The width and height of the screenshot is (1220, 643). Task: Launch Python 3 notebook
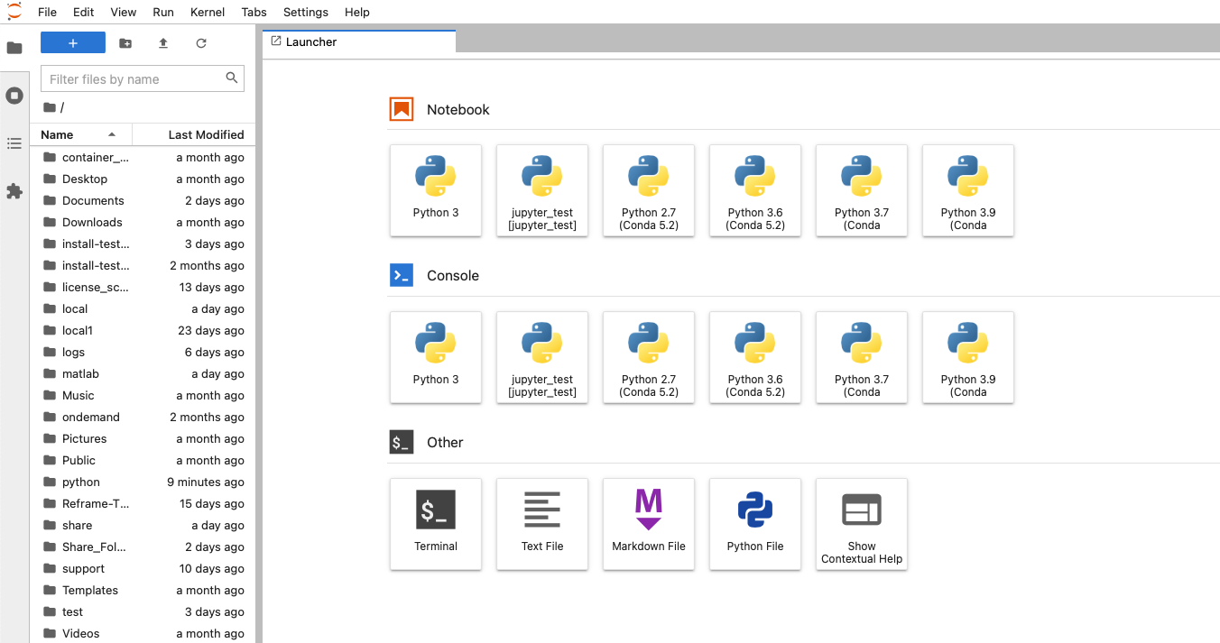[x=436, y=190]
